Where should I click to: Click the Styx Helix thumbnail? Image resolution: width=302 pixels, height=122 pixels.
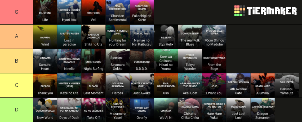[x=166, y=36]
